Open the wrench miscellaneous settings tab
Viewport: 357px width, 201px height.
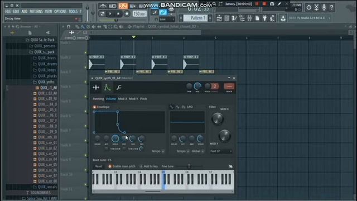point(119,87)
